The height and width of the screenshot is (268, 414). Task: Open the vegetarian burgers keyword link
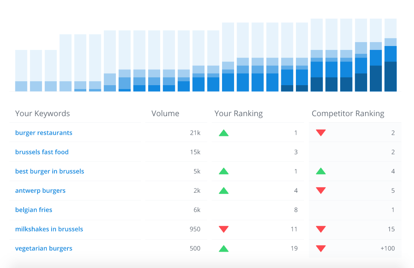tap(44, 249)
